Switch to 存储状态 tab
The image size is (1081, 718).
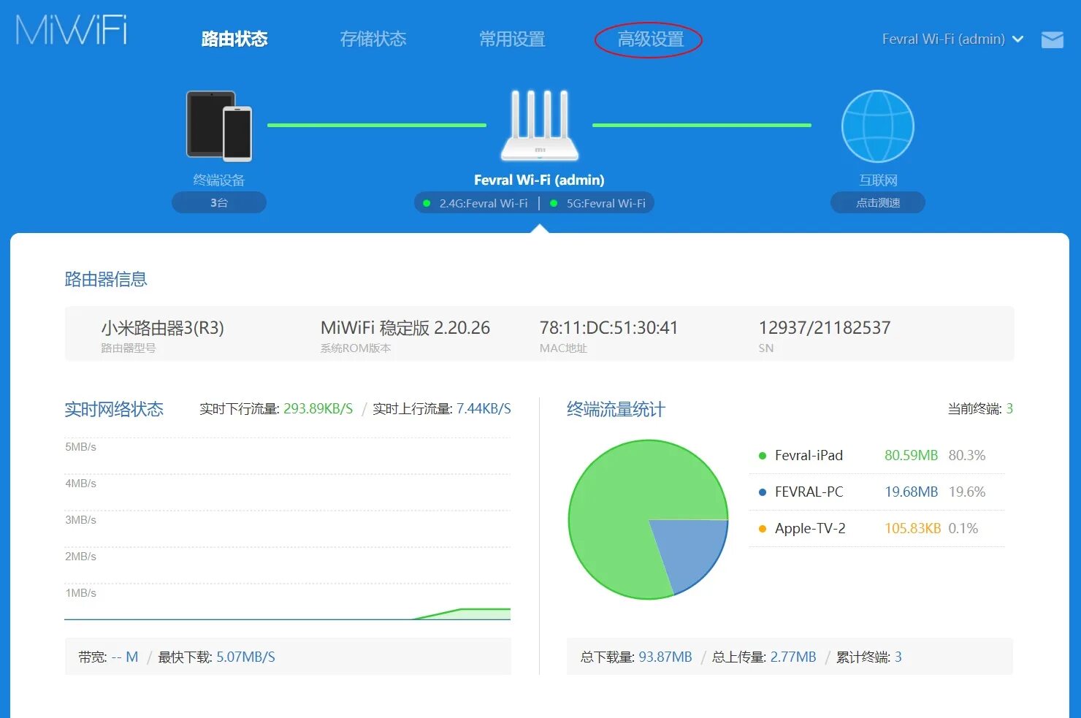373,39
